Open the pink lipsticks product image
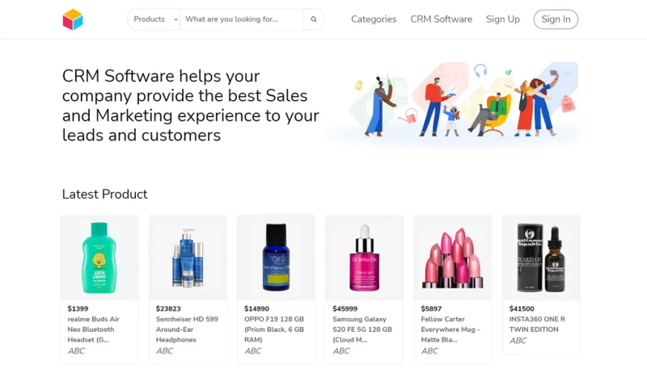This screenshot has width=647, height=369. click(x=453, y=258)
